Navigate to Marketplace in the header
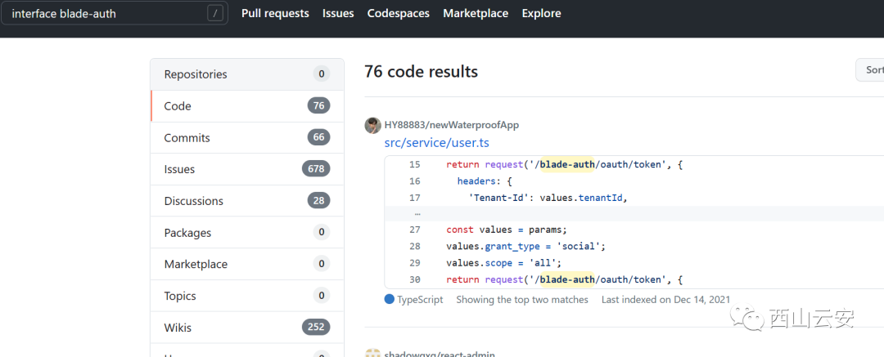 476,13
